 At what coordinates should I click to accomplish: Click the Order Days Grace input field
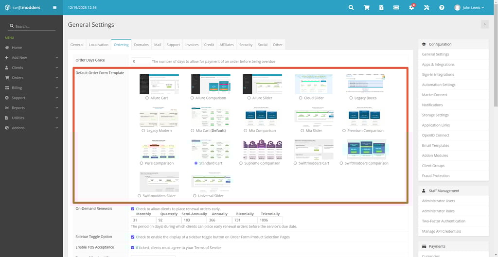[141, 61]
